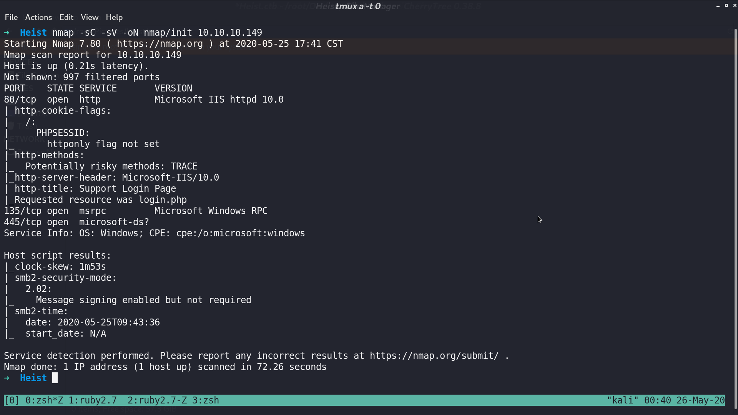Maximize the terminal window

pos(726,5)
